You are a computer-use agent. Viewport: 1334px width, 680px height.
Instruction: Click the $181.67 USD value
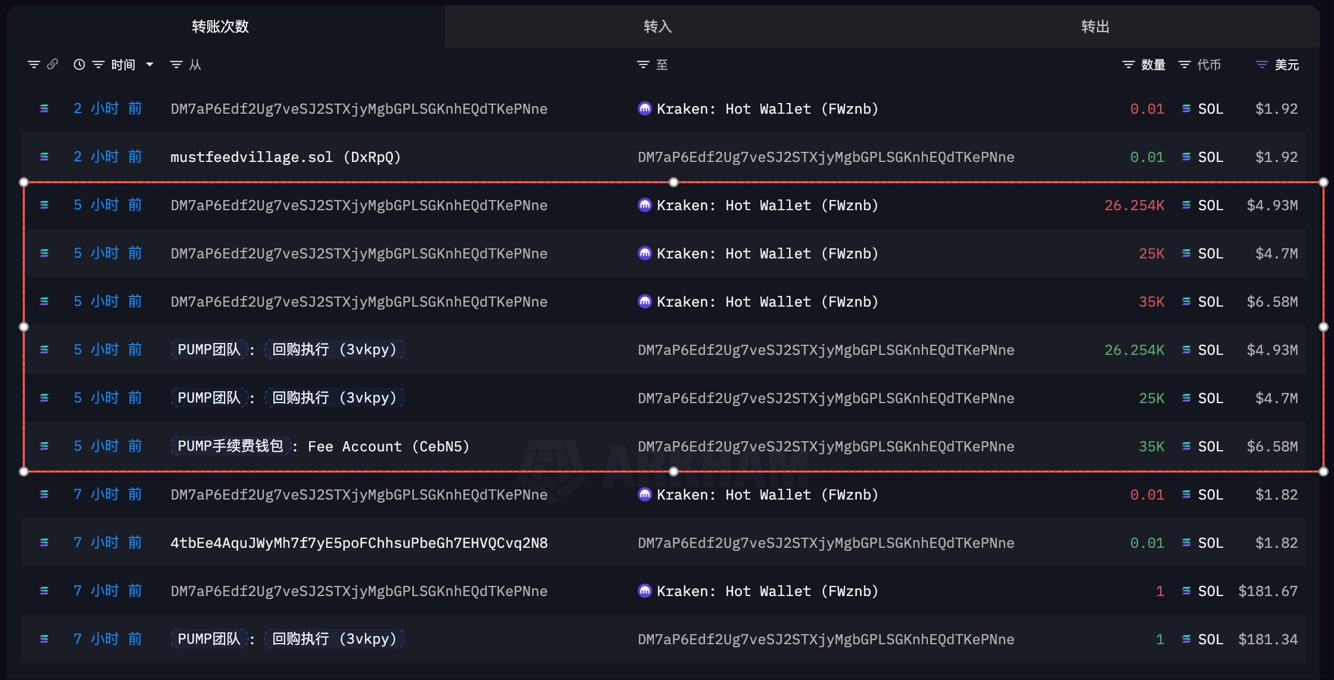coord(1268,591)
